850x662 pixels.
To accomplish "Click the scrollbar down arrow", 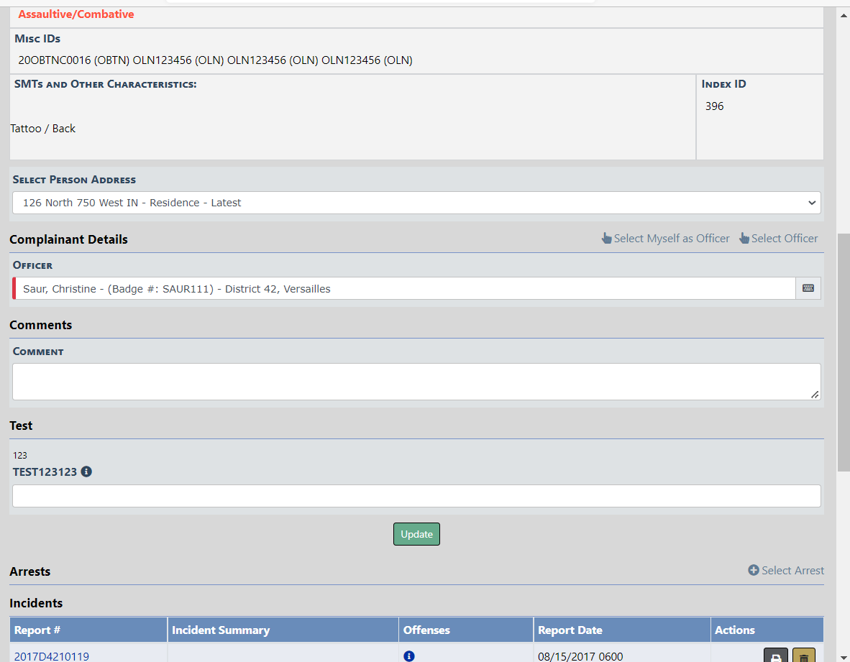I will pyautogui.click(x=844, y=656).
